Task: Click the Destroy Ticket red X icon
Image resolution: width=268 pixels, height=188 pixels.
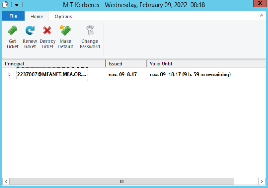Action: pos(47,31)
